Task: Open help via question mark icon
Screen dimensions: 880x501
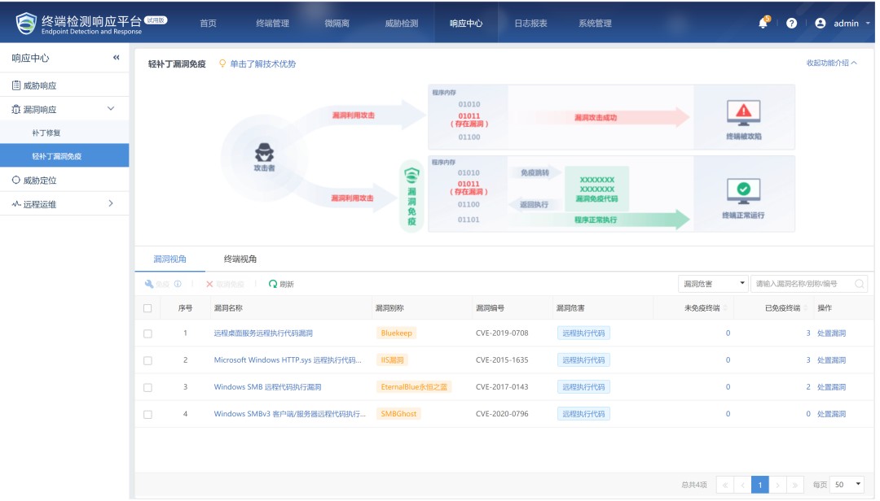Action: click(x=791, y=24)
